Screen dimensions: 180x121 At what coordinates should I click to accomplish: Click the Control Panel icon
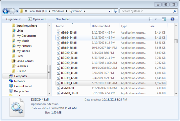[x=11, y=86]
